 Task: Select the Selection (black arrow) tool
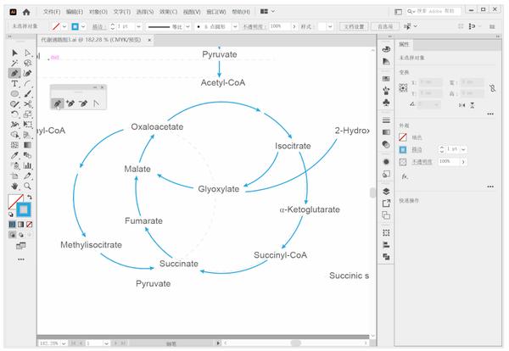point(14,53)
